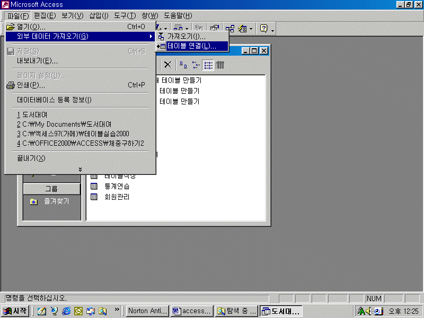Image resolution: width=424 pixels, height=318 pixels.
Task: Expand Quick Launch overflow chevron
Action: 117,310
